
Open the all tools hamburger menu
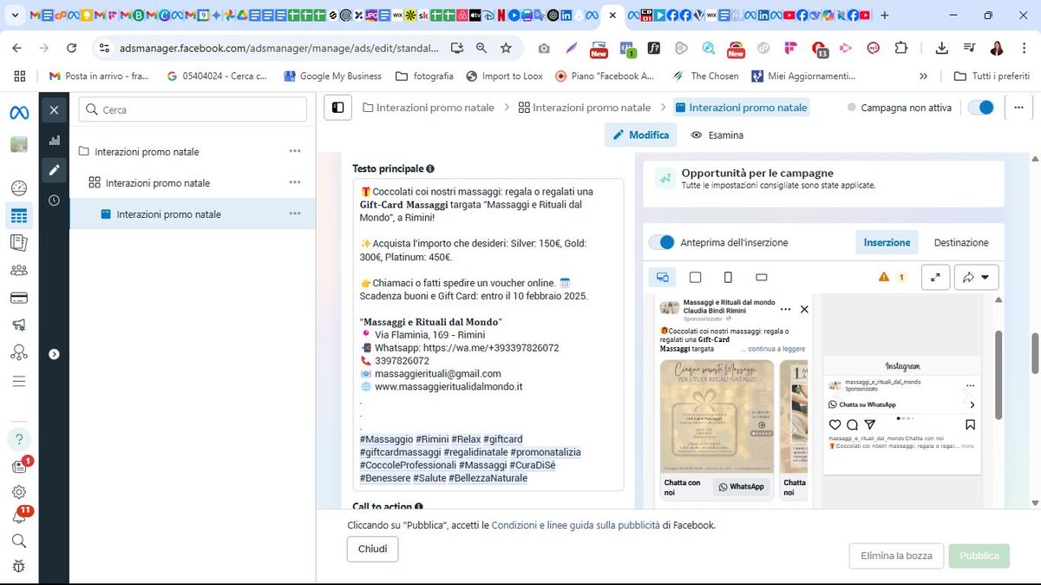(19, 381)
